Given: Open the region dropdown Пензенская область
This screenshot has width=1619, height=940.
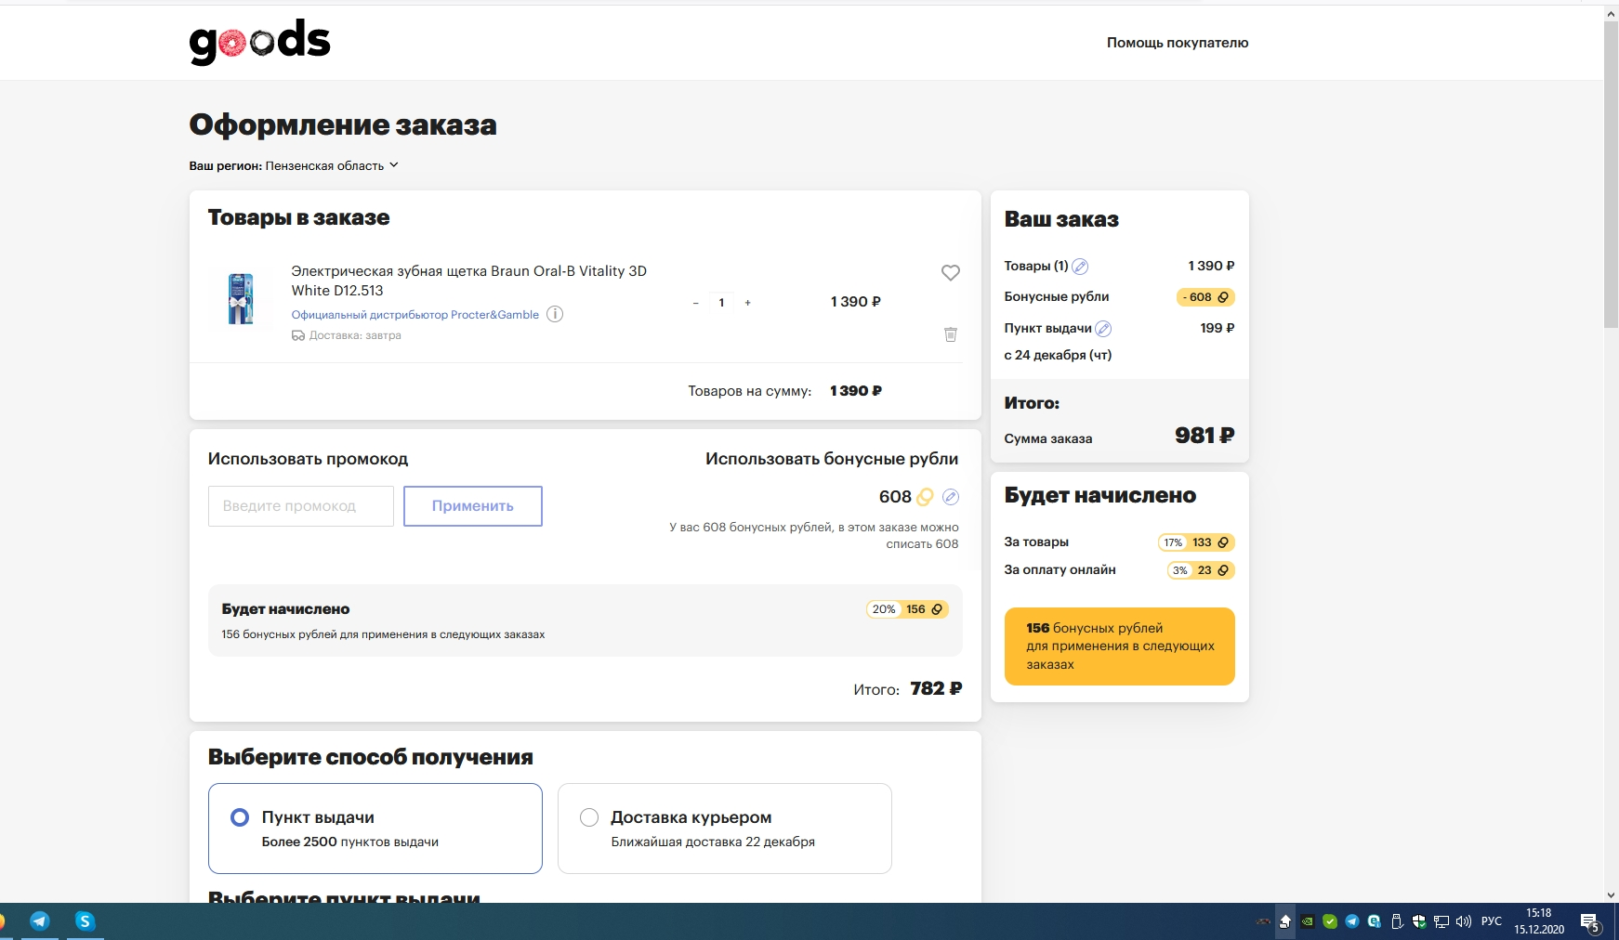Looking at the screenshot, I should click(x=332, y=166).
